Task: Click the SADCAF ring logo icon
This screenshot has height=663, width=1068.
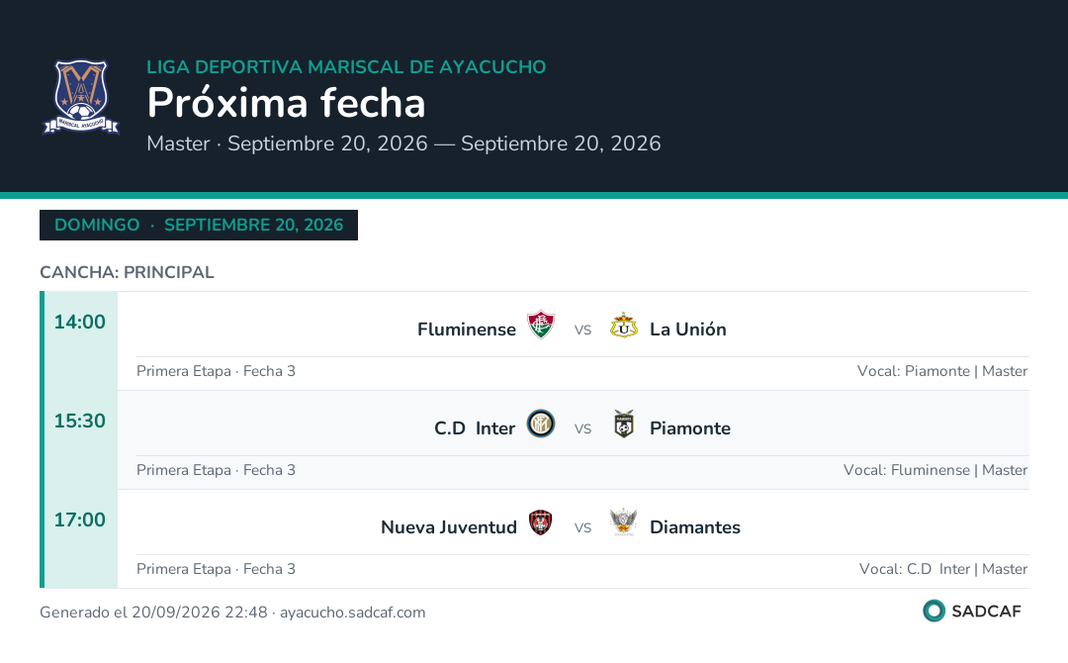Action: coord(934,611)
